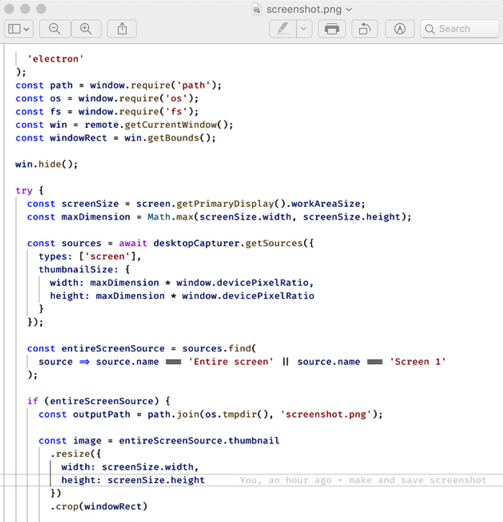
Task: Click the 'try' keyword
Action: click(x=24, y=191)
